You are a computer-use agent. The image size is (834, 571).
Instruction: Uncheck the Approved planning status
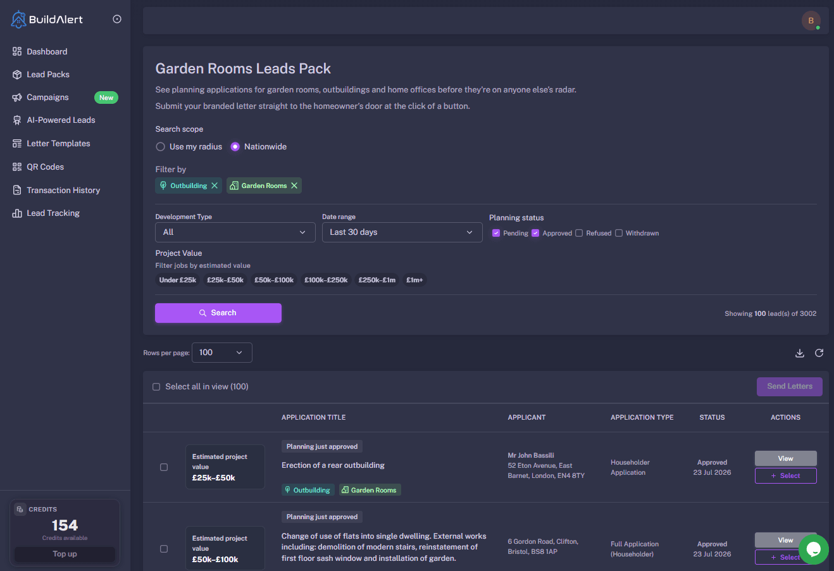[x=535, y=233]
